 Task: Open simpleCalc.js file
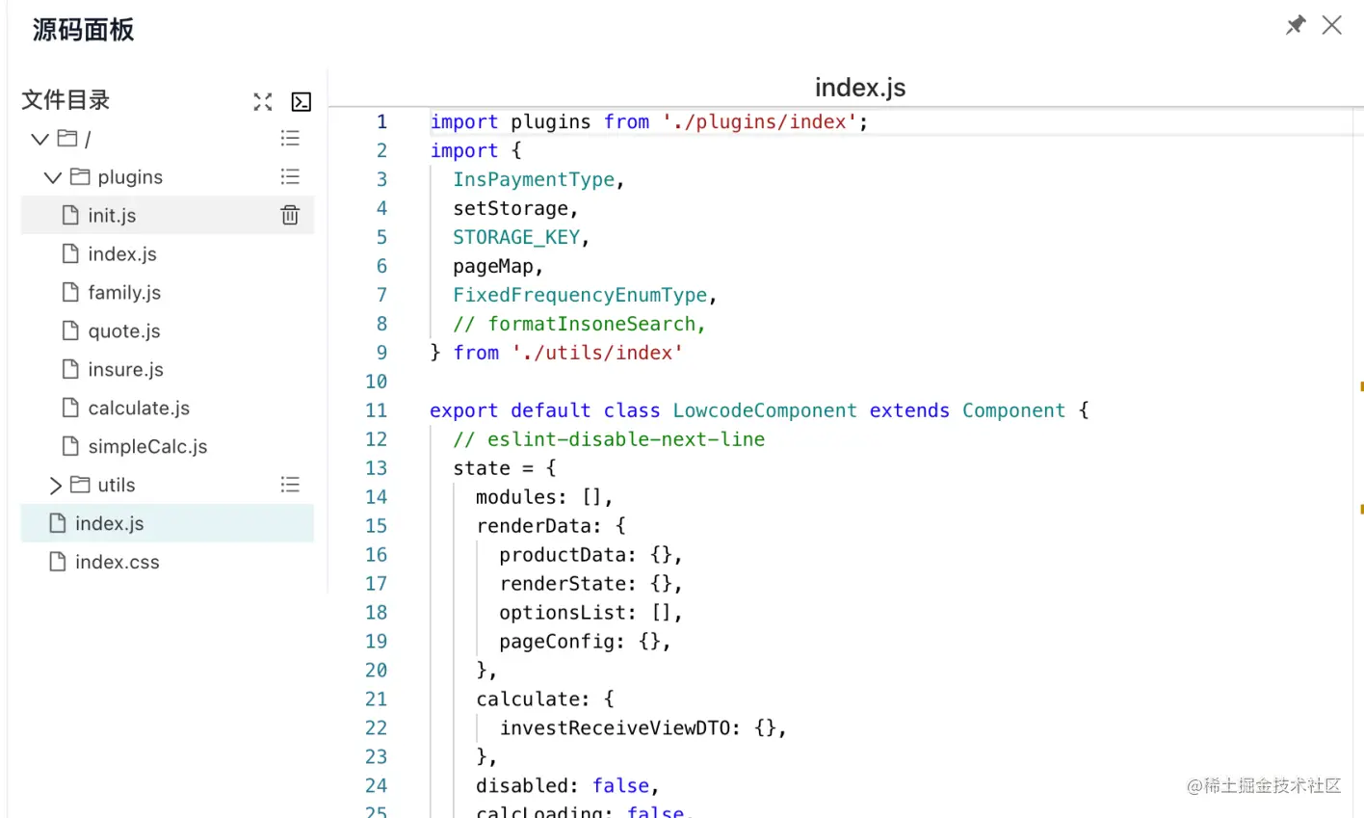tap(147, 447)
